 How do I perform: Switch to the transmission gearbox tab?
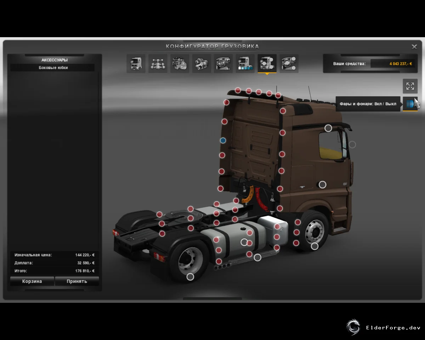tap(202, 64)
